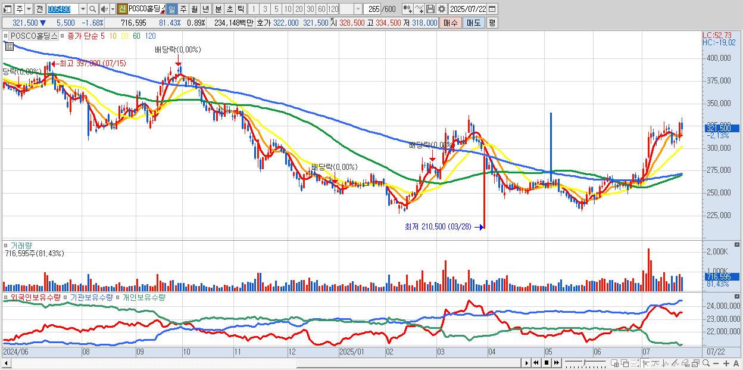Toggle the 전 button

point(39,9)
